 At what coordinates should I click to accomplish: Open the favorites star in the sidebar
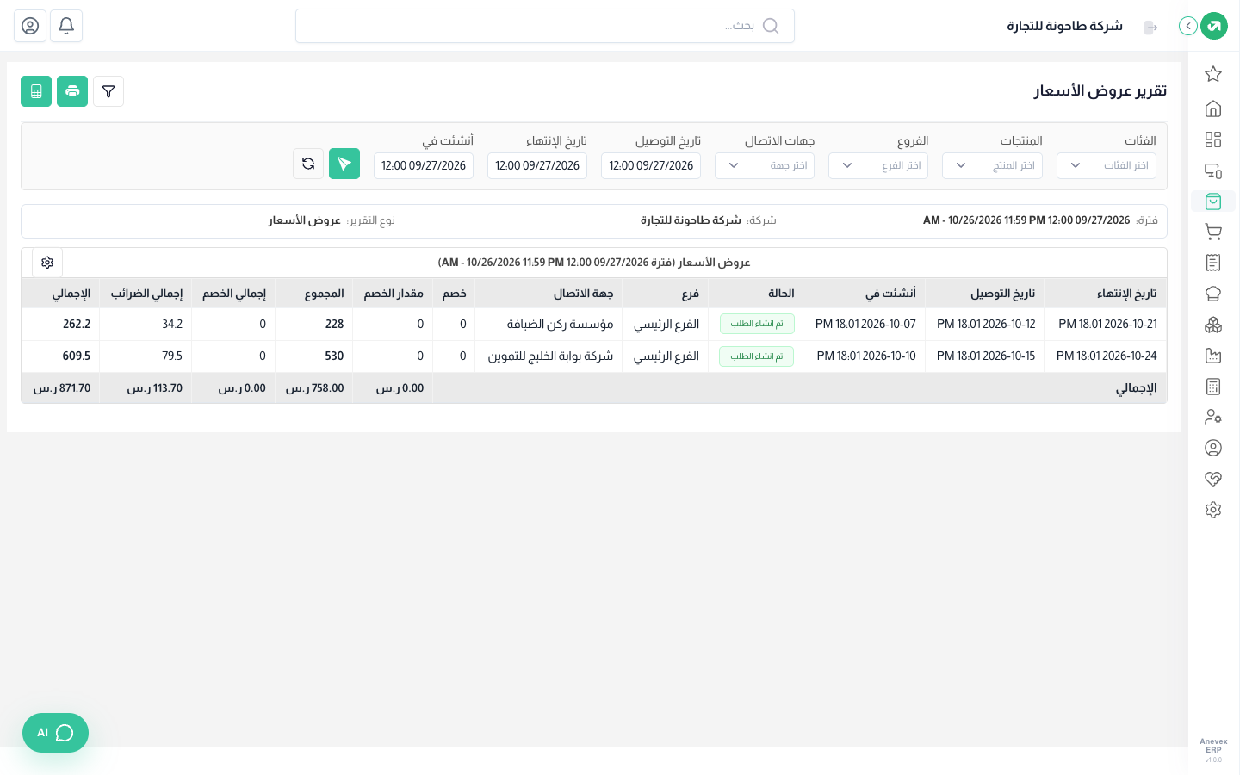pos(1213,74)
